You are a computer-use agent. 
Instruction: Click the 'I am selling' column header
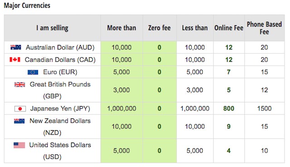[53, 28]
